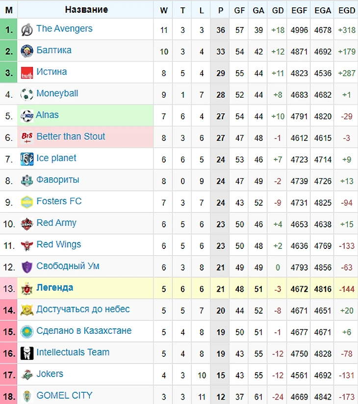Click the Jokers team name link
Screen dimensions: 358x404
click(50, 374)
